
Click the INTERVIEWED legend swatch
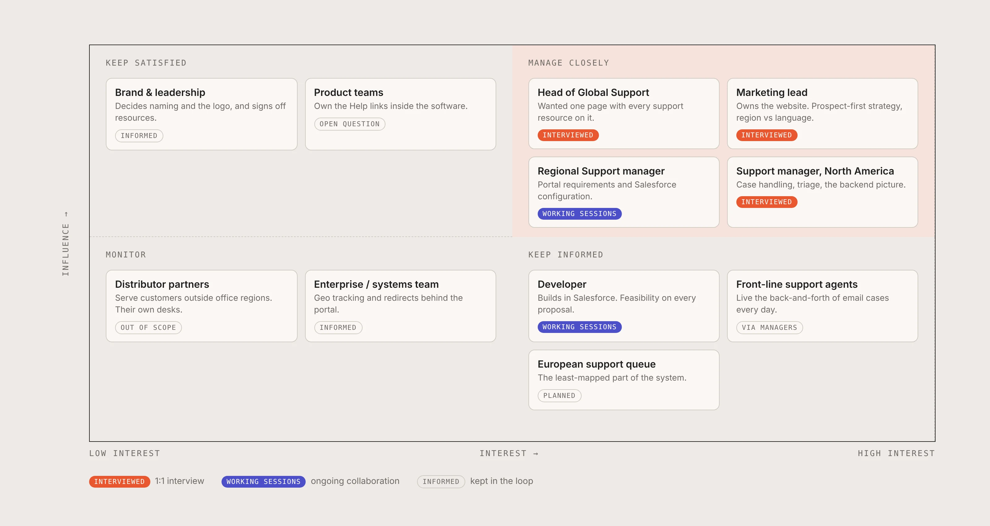(119, 481)
